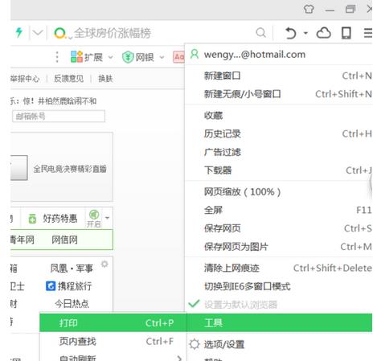
Task: Click the 携程旅行 logo icon
Action: pos(51,285)
